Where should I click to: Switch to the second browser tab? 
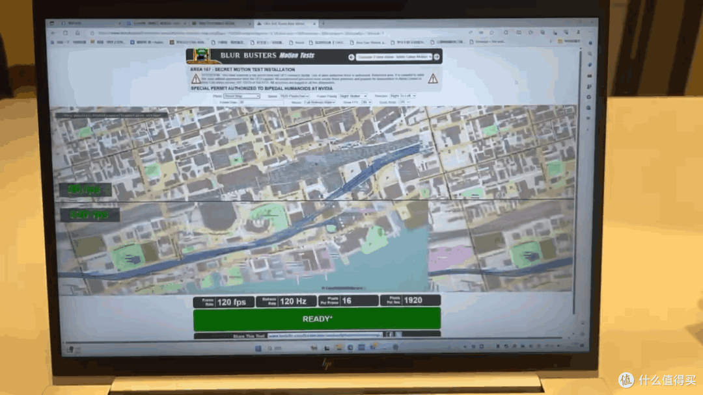tap(156, 23)
